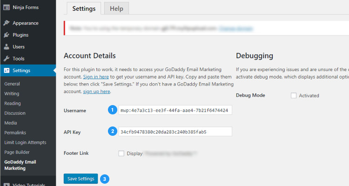
Task: Open Media settings submenu
Action: (10, 123)
